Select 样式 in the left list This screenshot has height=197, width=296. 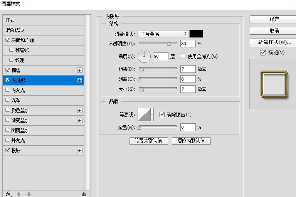pyautogui.click(x=44, y=20)
